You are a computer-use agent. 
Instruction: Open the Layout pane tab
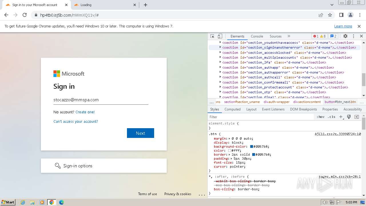tap(251, 109)
